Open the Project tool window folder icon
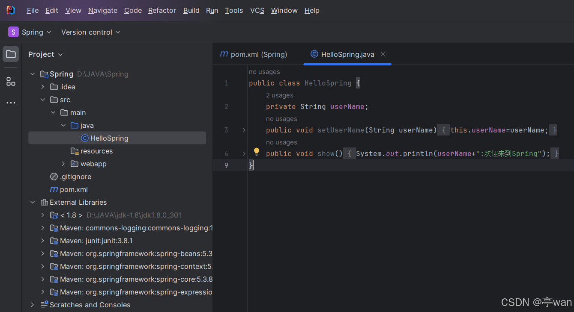 click(11, 54)
